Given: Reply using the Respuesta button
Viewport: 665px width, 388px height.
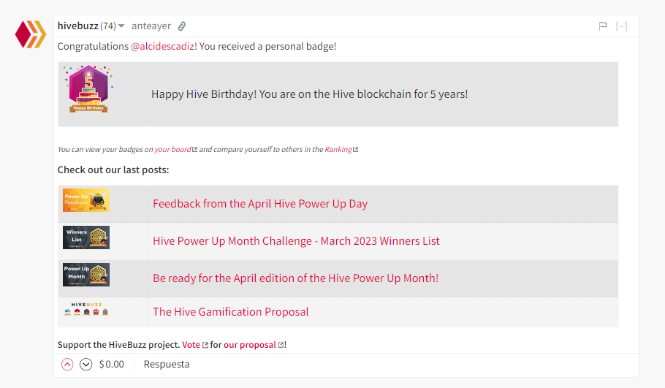Looking at the screenshot, I should [167, 365].
